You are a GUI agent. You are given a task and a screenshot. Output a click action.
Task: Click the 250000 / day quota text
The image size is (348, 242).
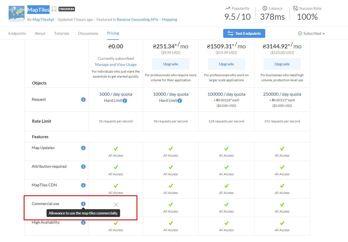click(x=282, y=94)
